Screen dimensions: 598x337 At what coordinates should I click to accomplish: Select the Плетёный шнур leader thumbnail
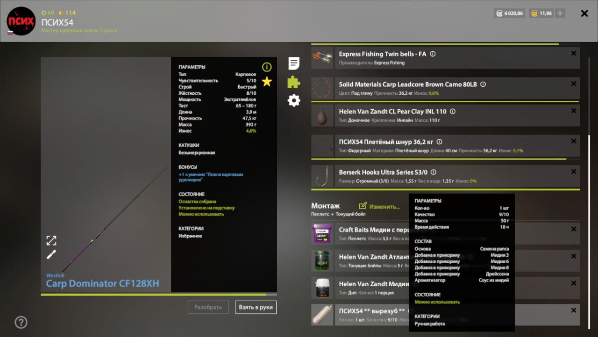[322, 146]
